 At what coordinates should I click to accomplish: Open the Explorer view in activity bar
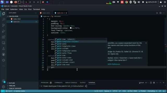(3, 14)
